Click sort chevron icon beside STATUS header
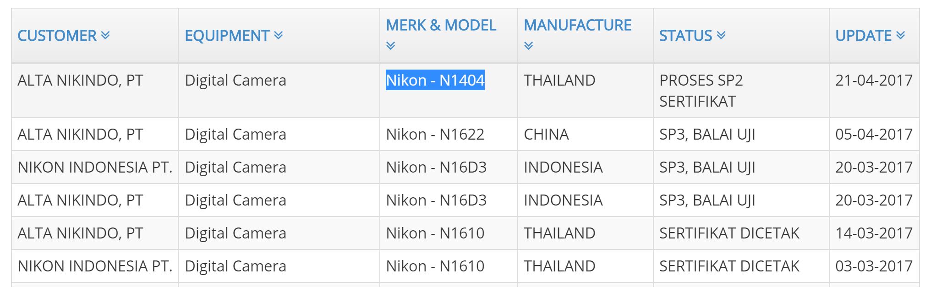 (721, 35)
